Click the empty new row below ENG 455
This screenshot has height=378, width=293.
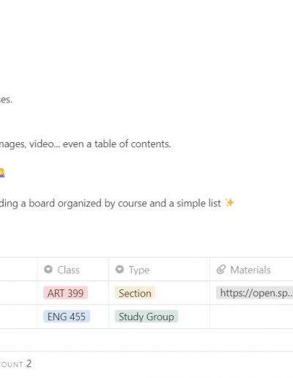[146, 340]
